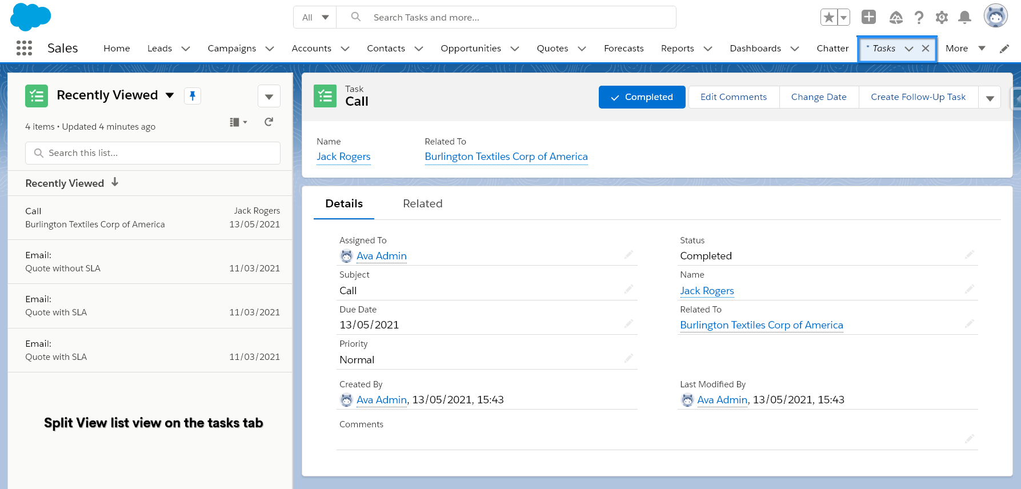Pin the Recently Viewed list view
This screenshot has width=1021, height=489.
click(x=193, y=96)
